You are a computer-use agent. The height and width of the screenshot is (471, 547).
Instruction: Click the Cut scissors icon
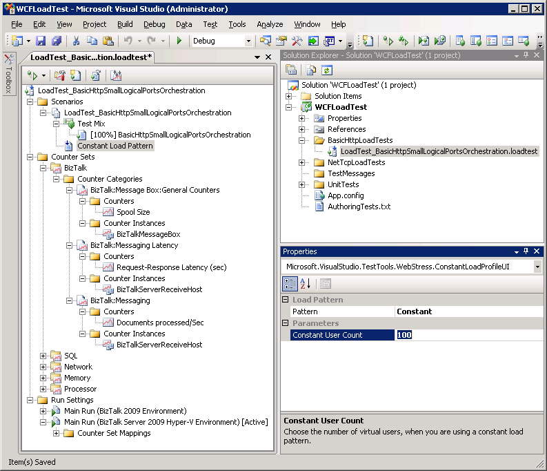[76, 41]
